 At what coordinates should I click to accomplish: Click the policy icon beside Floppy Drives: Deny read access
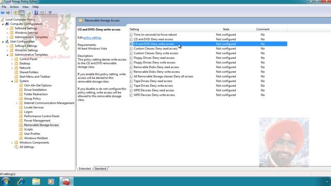(131, 58)
